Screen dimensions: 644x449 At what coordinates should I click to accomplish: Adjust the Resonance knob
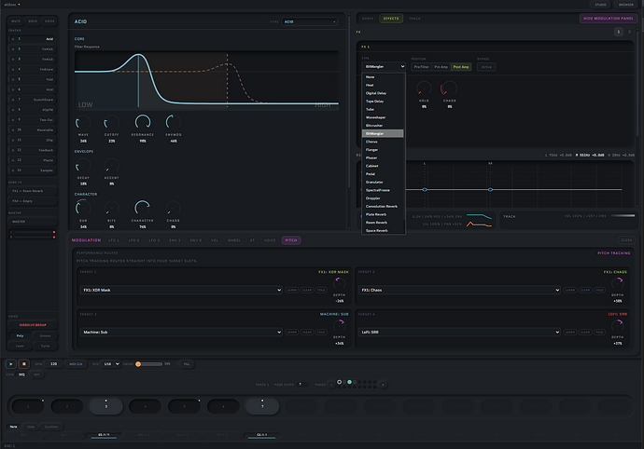pos(143,122)
